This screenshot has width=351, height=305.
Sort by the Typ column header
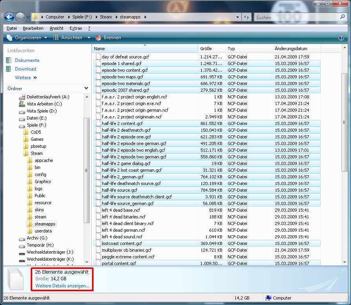[x=249, y=49]
